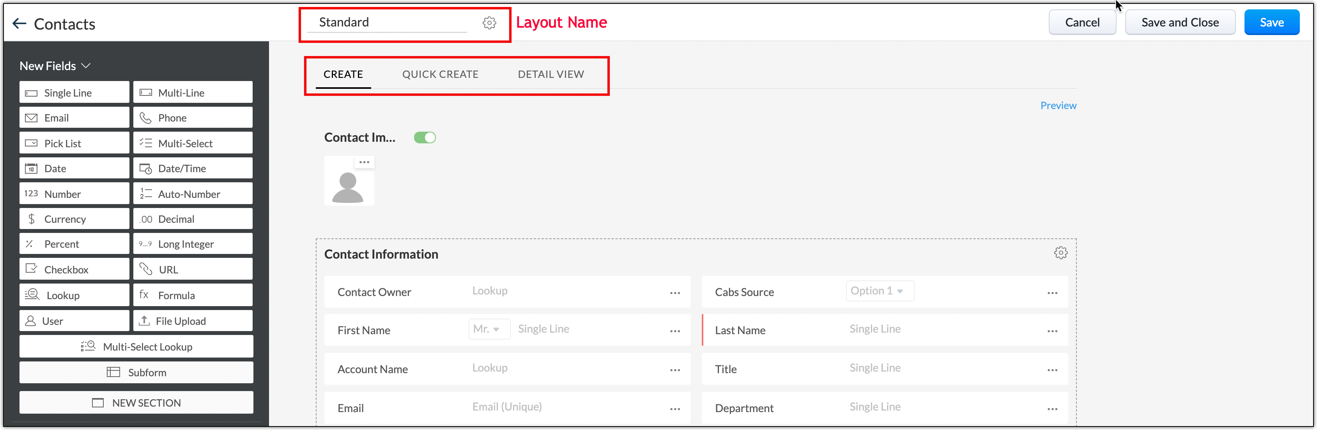Viewport: 1317px width, 430px height.
Task: Open Contact Information section settings gear
Action: 1060,253
